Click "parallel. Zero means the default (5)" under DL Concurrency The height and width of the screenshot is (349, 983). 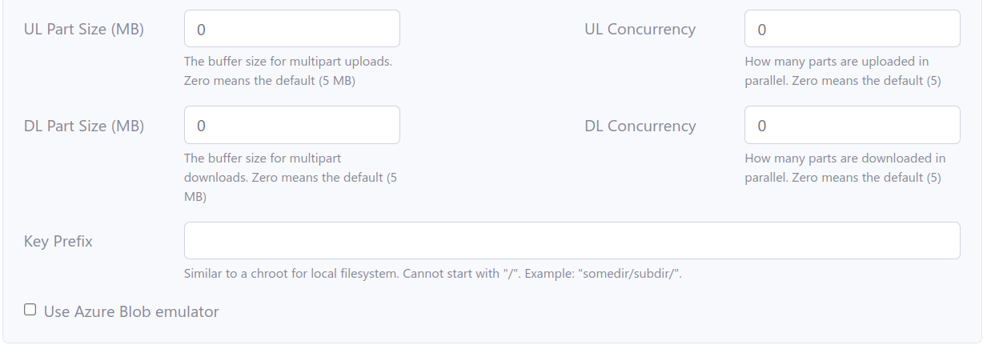842,178
